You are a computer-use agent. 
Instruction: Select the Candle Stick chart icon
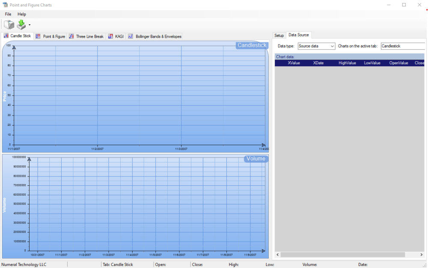pos(6,36)
